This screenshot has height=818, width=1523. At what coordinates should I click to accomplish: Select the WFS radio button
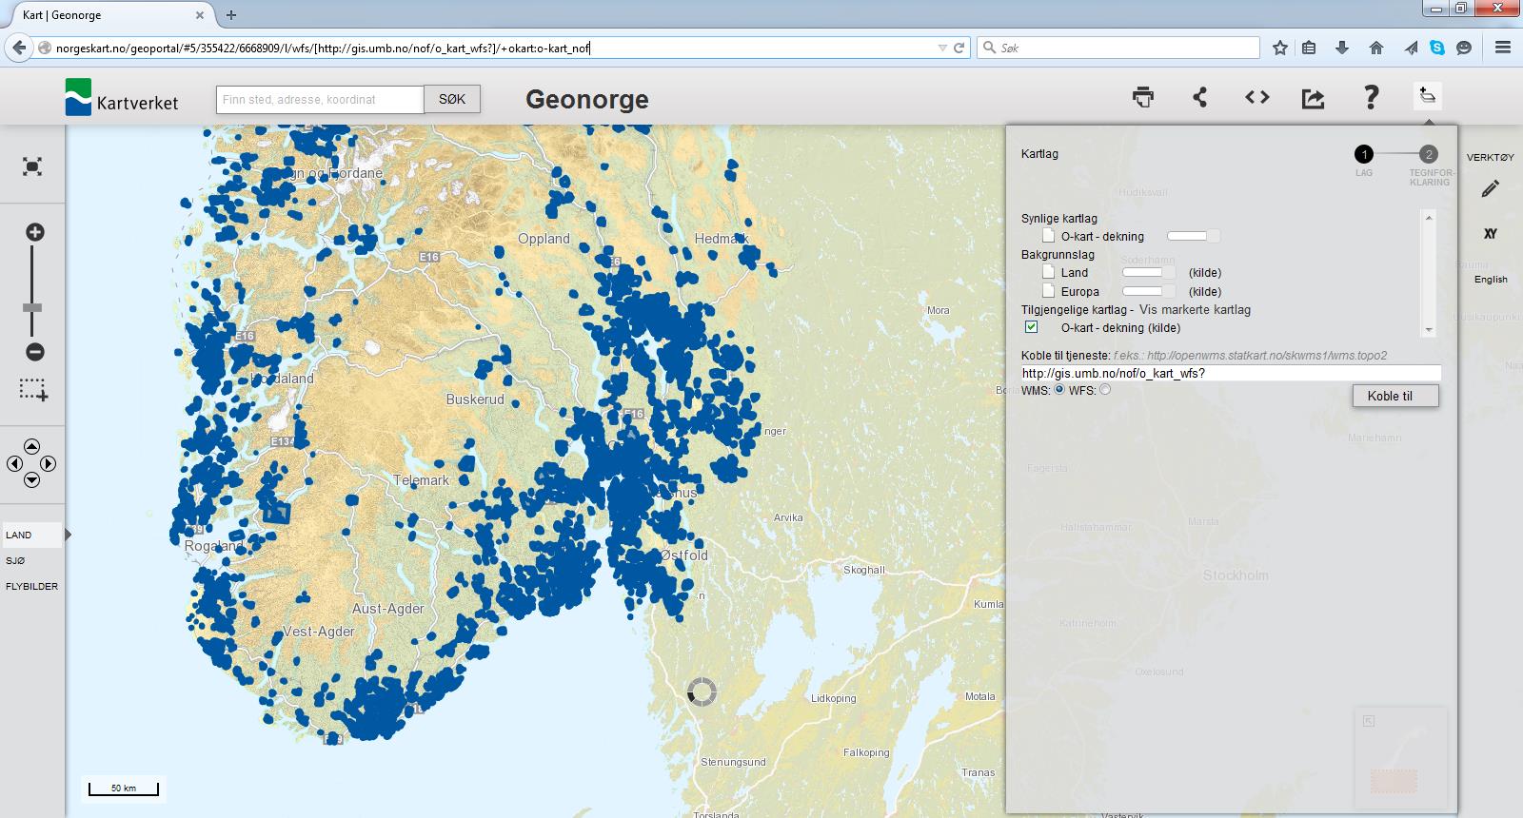pos(1105,389)
